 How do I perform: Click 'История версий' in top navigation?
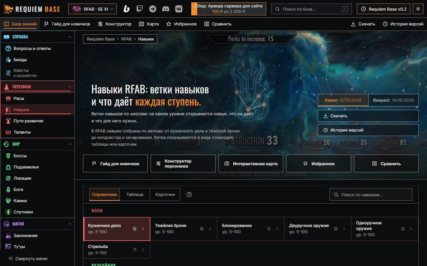[x=403, y=24]
